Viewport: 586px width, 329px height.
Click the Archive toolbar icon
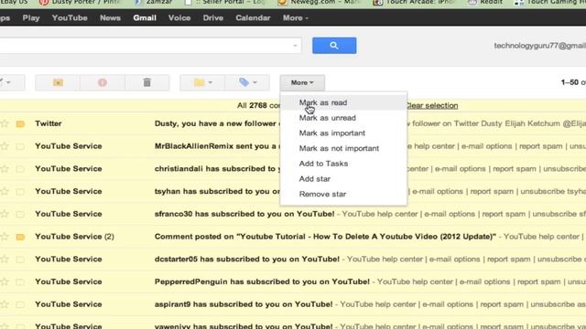pos(58,82)
